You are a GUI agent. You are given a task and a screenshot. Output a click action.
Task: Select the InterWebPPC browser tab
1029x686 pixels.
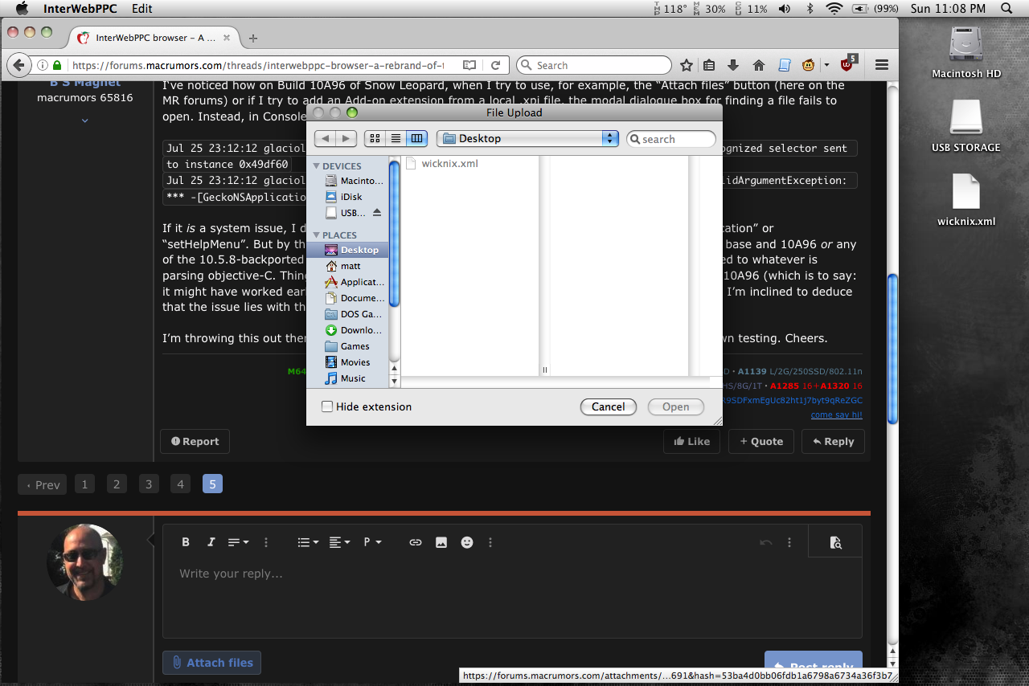[x=155, y=38]
